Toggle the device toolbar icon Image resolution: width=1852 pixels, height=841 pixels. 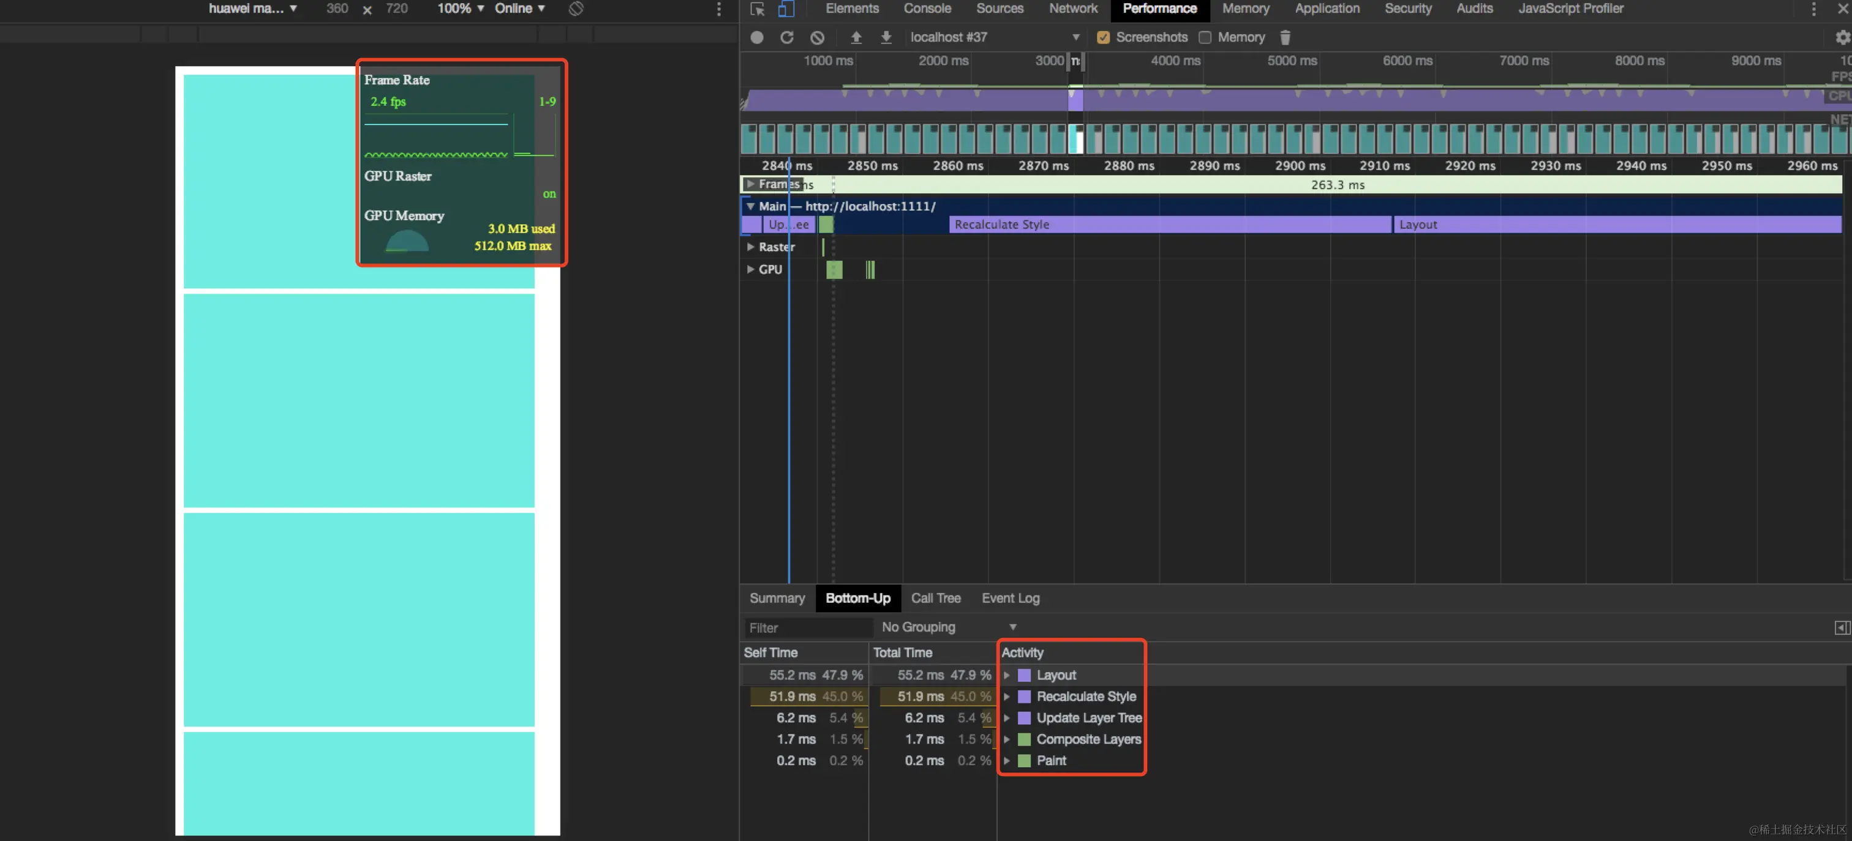(x=786, y=9)
